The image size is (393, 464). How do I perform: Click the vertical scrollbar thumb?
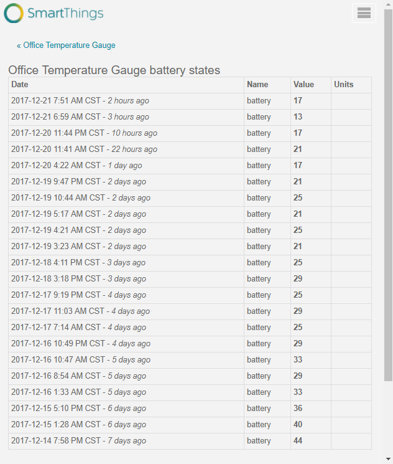(388, 195)
